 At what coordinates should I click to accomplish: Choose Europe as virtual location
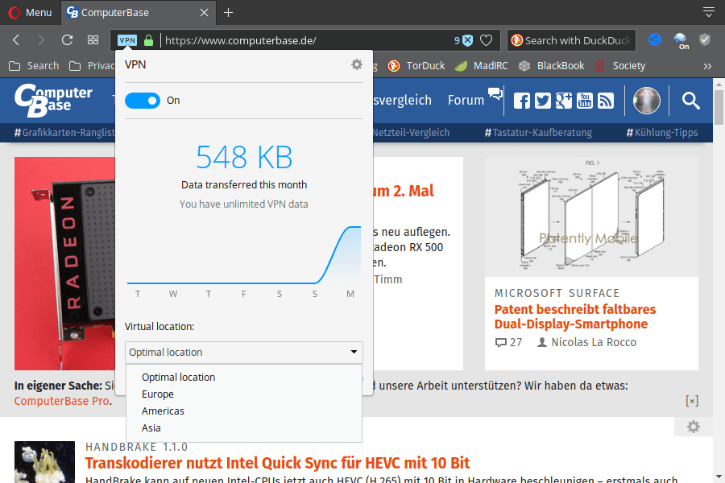click(158, 394)
